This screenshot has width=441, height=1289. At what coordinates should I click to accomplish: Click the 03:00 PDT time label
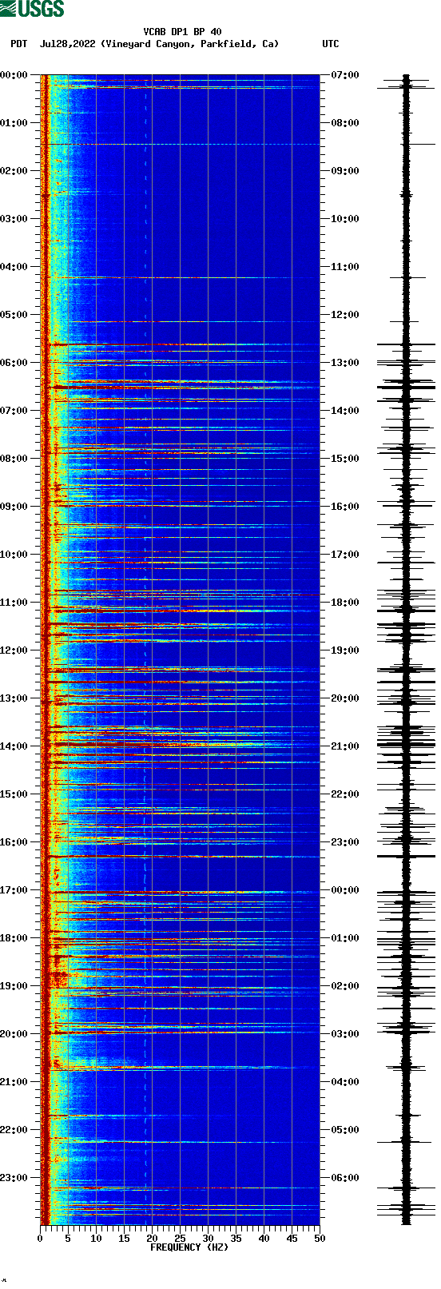point(14,219)
